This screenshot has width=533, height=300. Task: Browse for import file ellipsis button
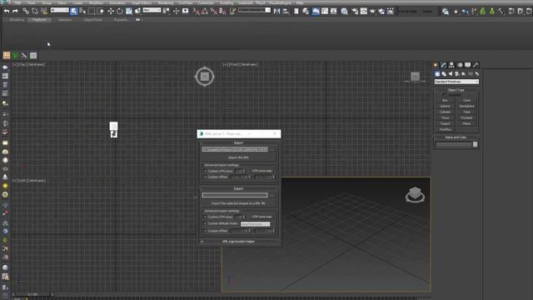tap(272, 150)
